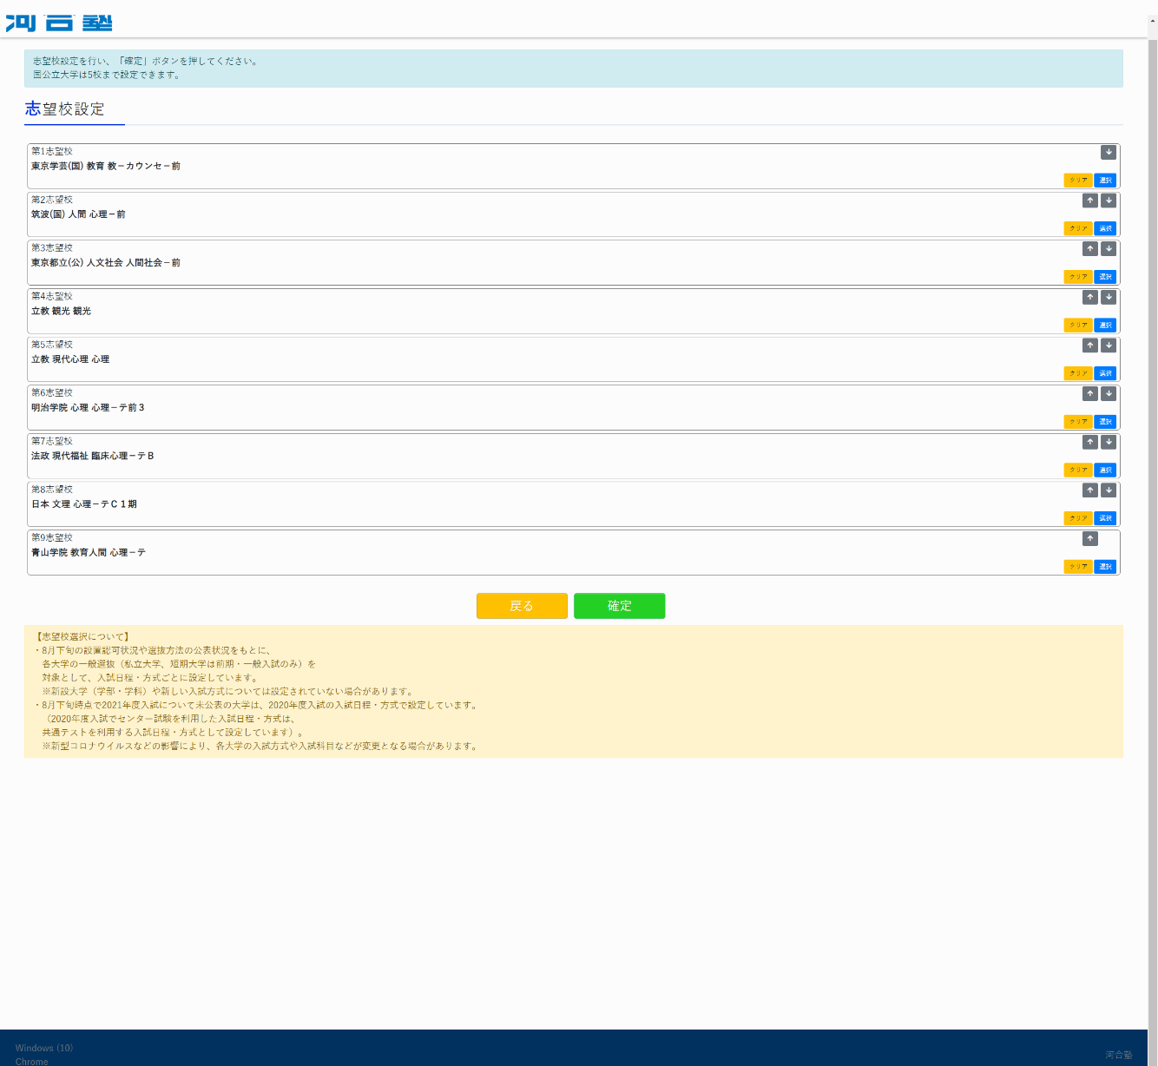This screenshot has width=1158, height=1066.
Task: Clear 第7志望校 法政 entry
Action: click(x=1077, y=470)
